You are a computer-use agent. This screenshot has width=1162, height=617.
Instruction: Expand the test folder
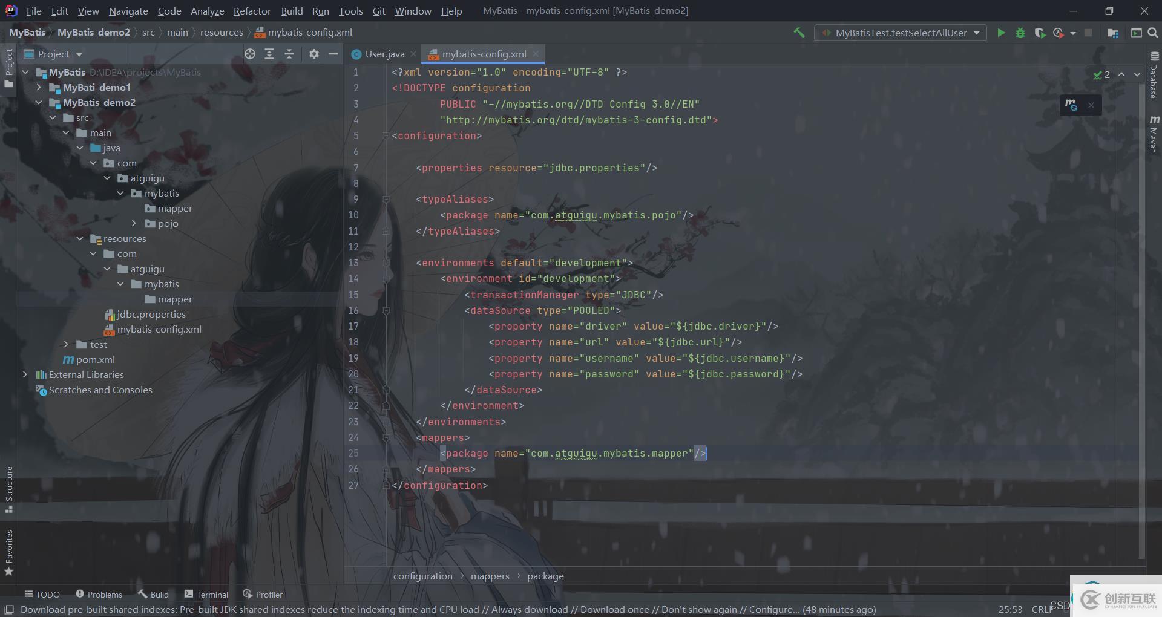[66, 344]
